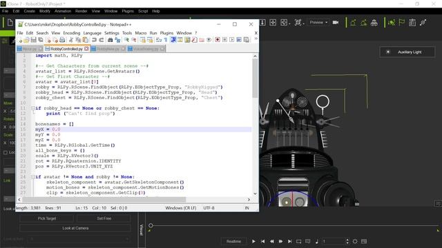This screenshot has width=442, height=248.
Task: Click the Open file icon in Notepad++
Action: (26, 40)
